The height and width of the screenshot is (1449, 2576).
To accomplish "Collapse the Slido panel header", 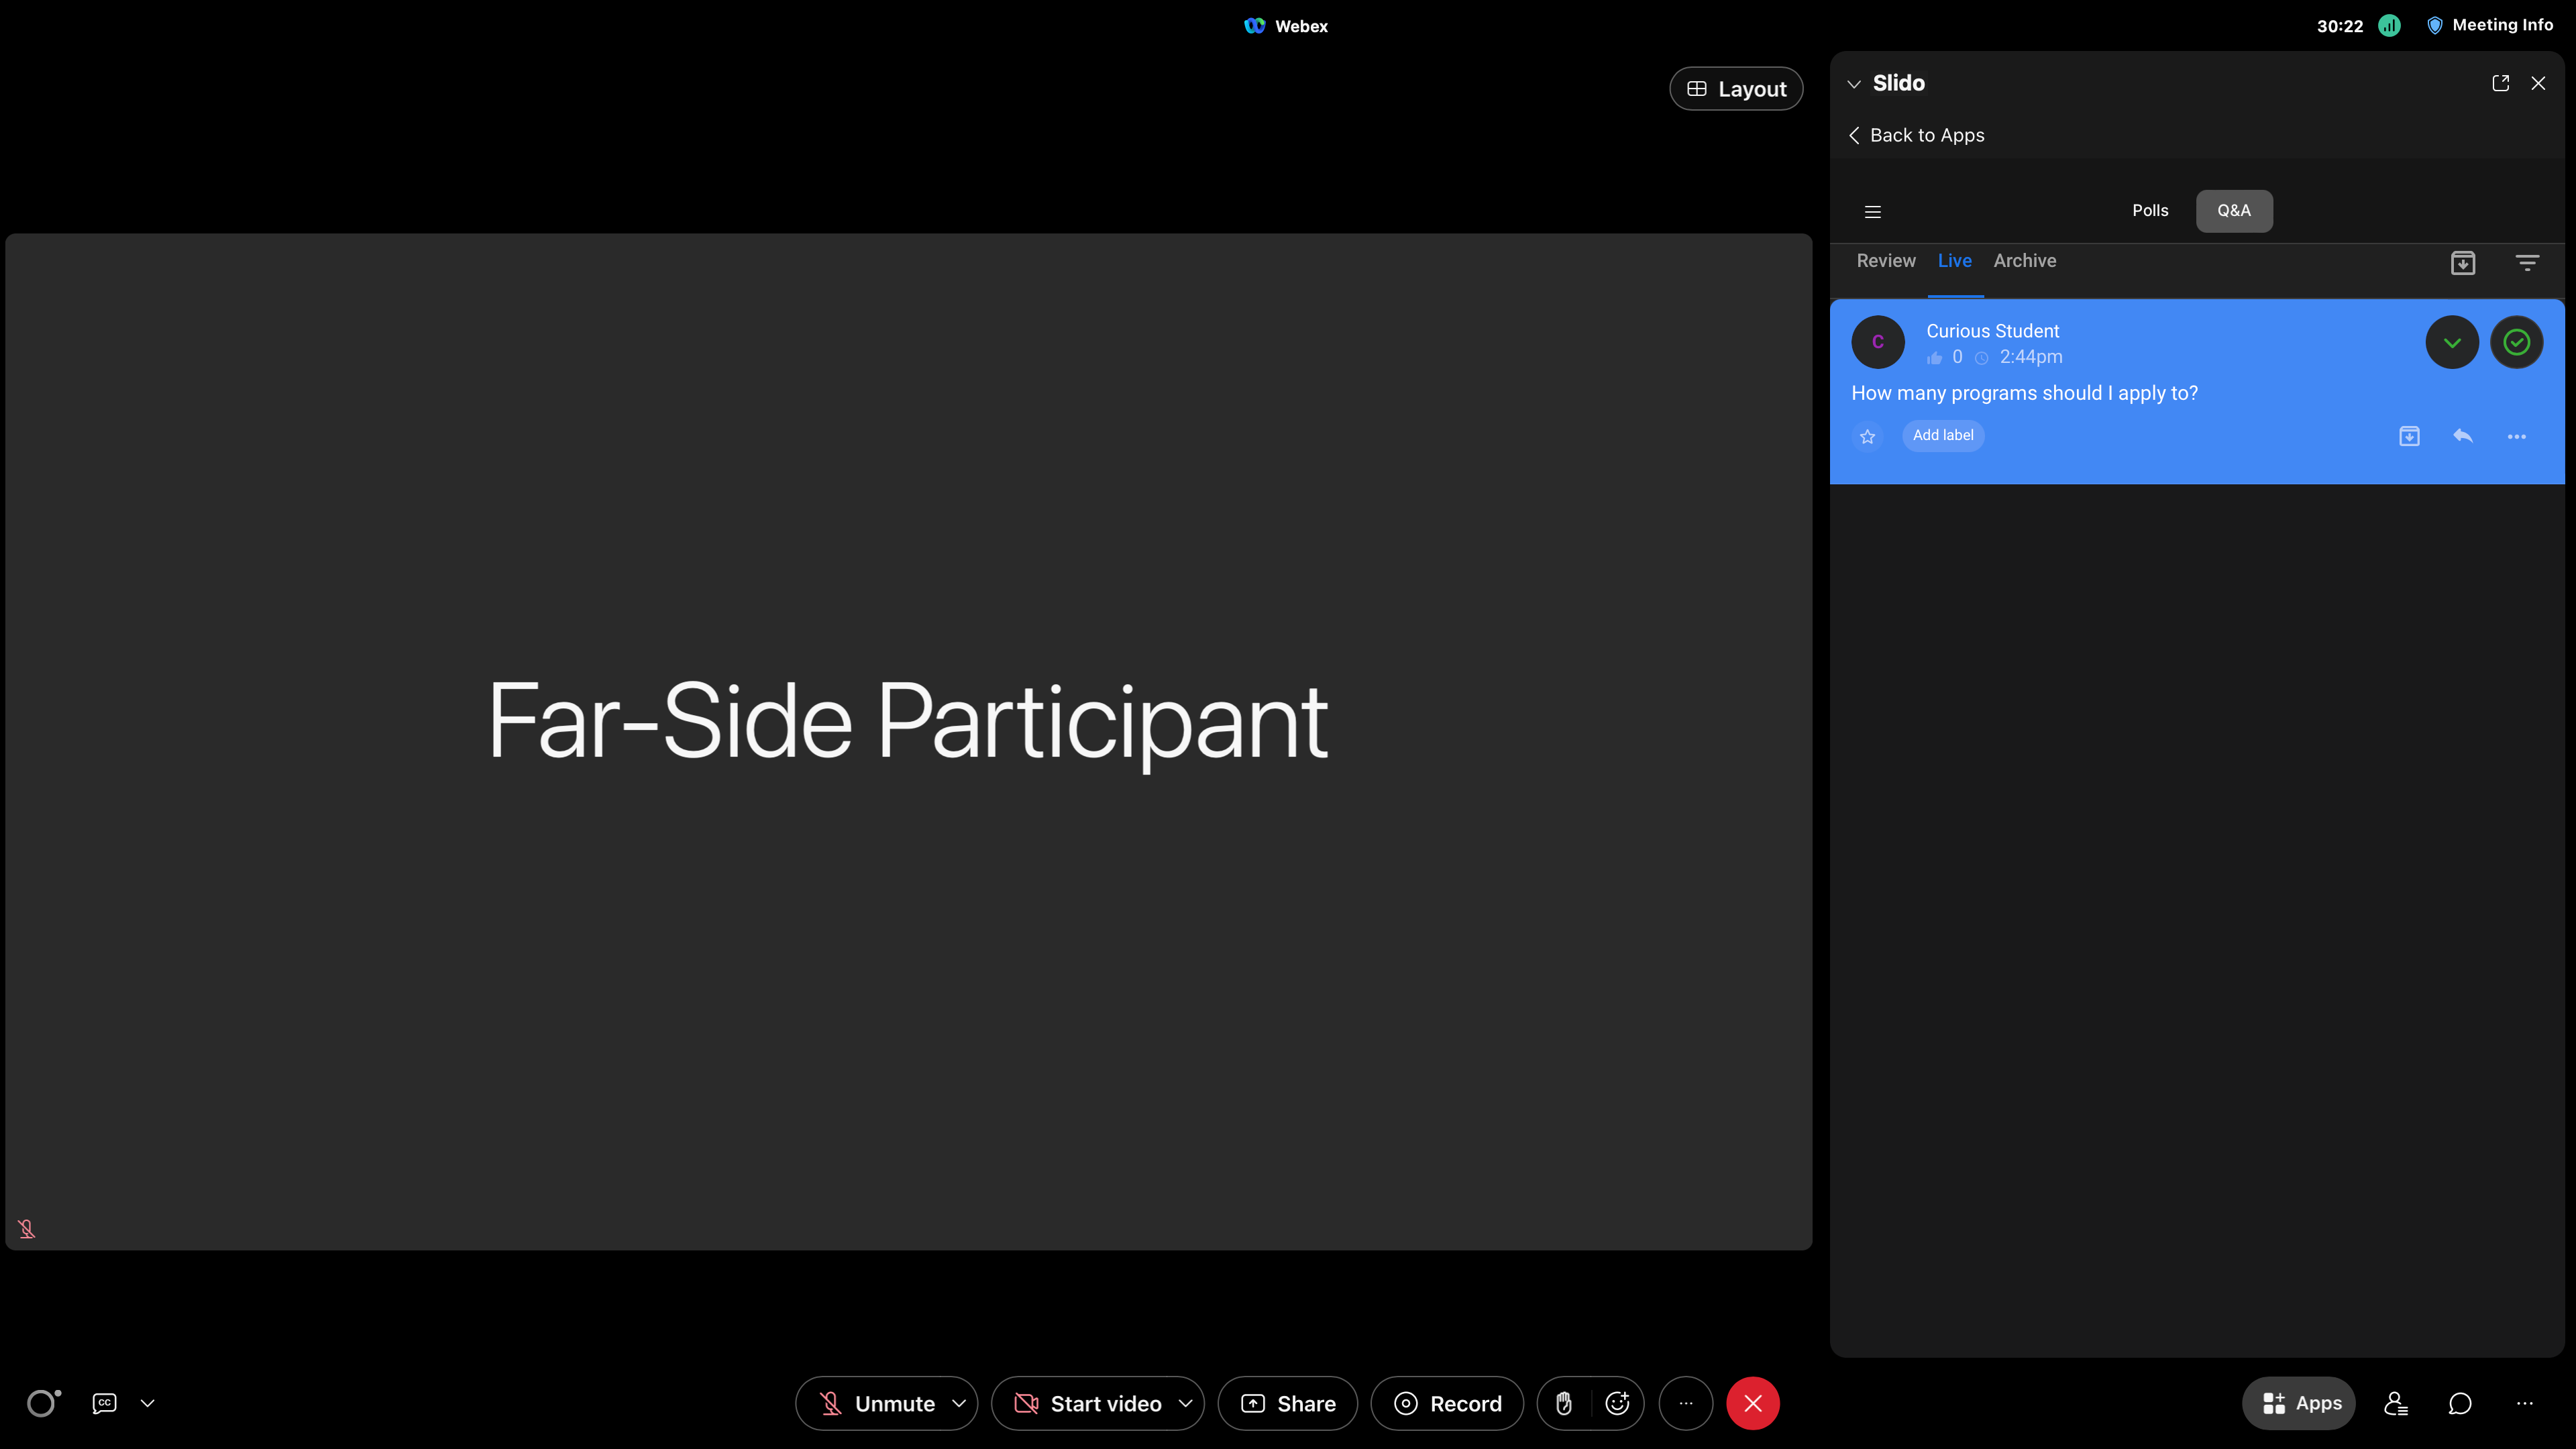I will point(1855,83).
